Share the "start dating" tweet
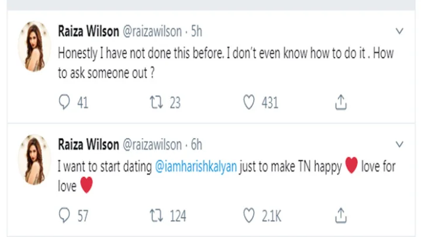The width and height of the screenshot is (421, 237). [x=341, y=216]
